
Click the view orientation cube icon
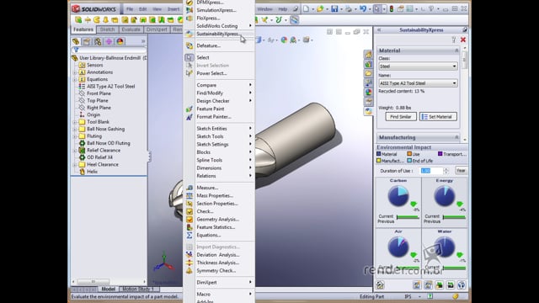(259, 40)
